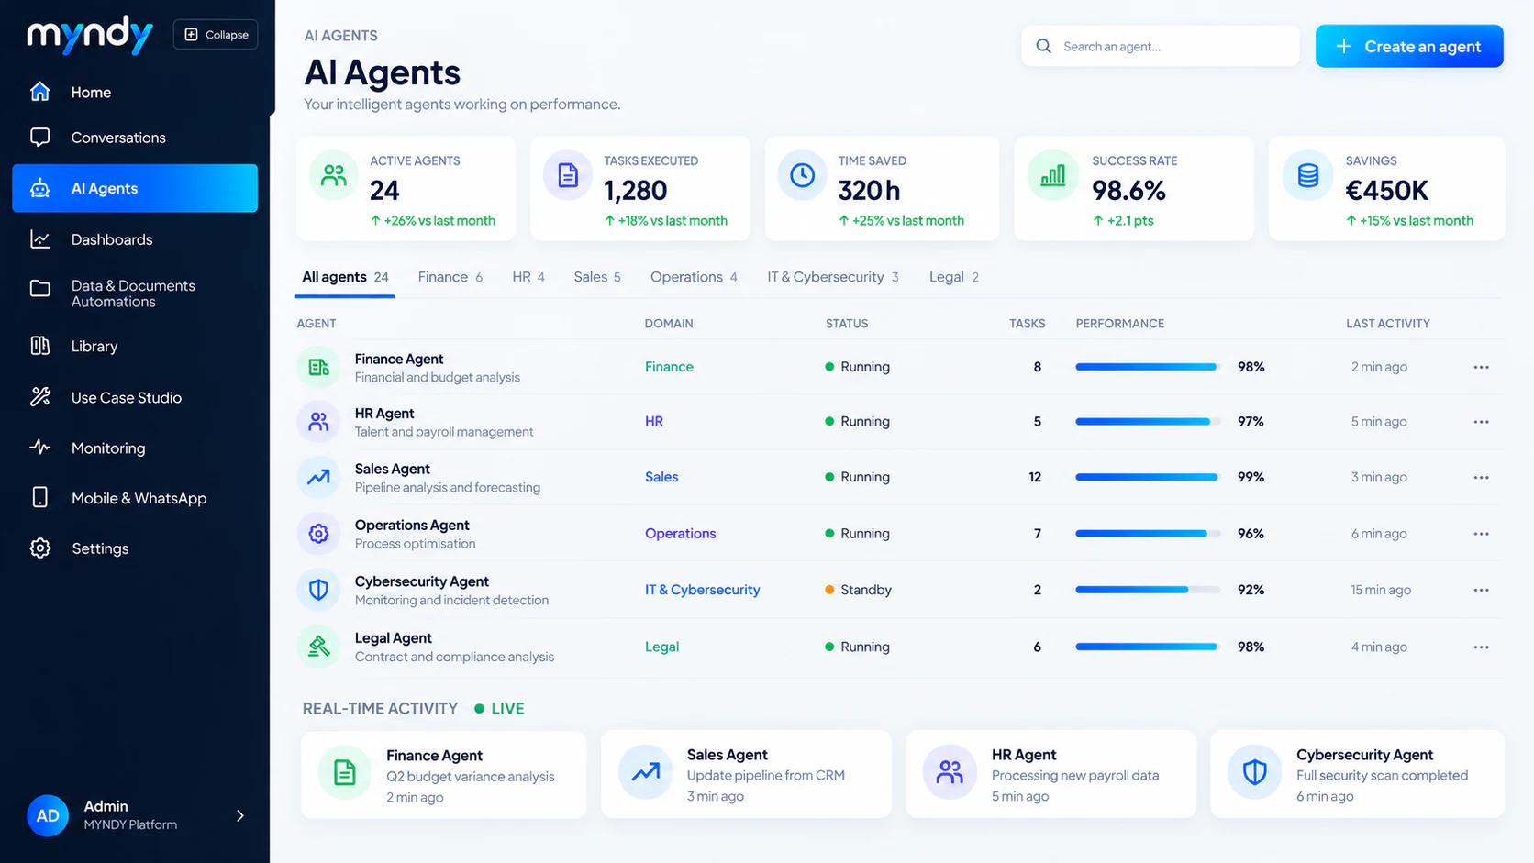Screen dimensions: 1534x863
Task: Open Mobile & WhatsApp section
Action: tap(118, 498)
